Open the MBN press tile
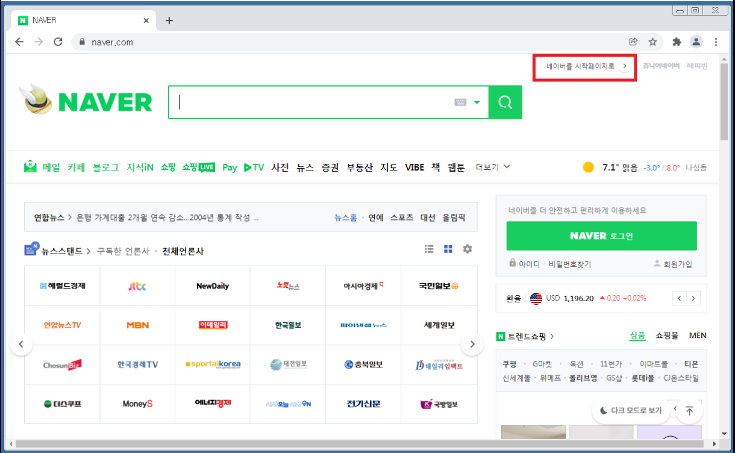 (137, 325)
